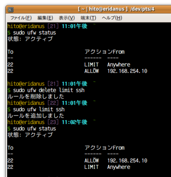Click 'sudo ufw delete limit ssh' command
The width and height of the screenshot is (171, 177).
click(49, 90)
